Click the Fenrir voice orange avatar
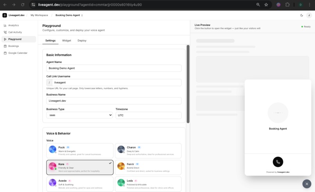 [x=121, y=166]
